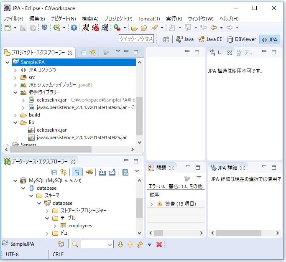This screenshot has height=262, width=286.
Task: Click Collapse All in Project Explorer
Action: coord(84,52)
